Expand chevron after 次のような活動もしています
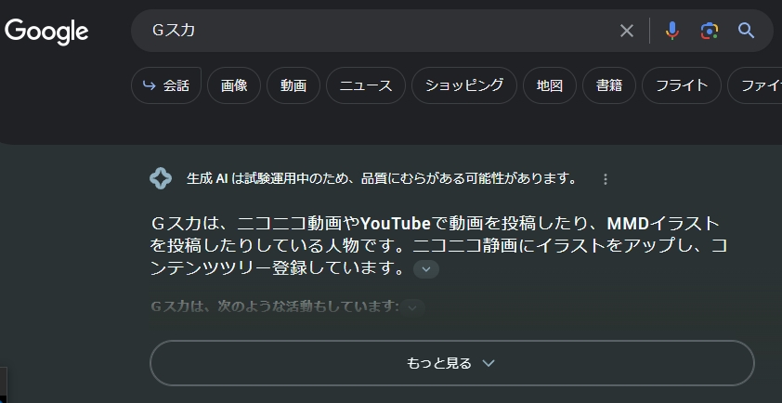The height and width of the screenshot is (403, 782). 412,307
